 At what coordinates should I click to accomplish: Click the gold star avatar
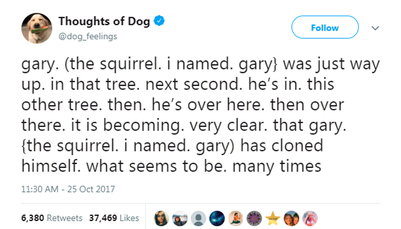(273, 218)
